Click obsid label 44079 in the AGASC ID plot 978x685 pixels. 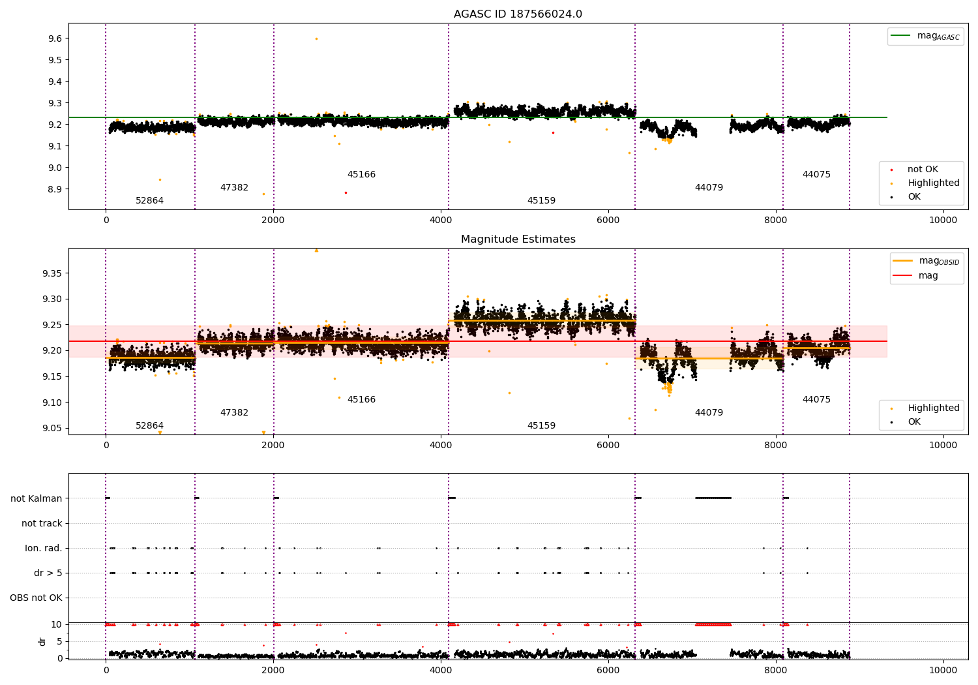pyautogui.click(x=709, y=188)
